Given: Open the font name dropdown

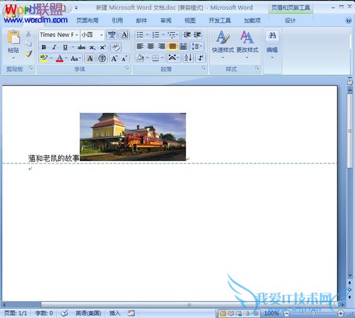Looking at the screenshot, I should pyautogui.click(x=77, y=35).
